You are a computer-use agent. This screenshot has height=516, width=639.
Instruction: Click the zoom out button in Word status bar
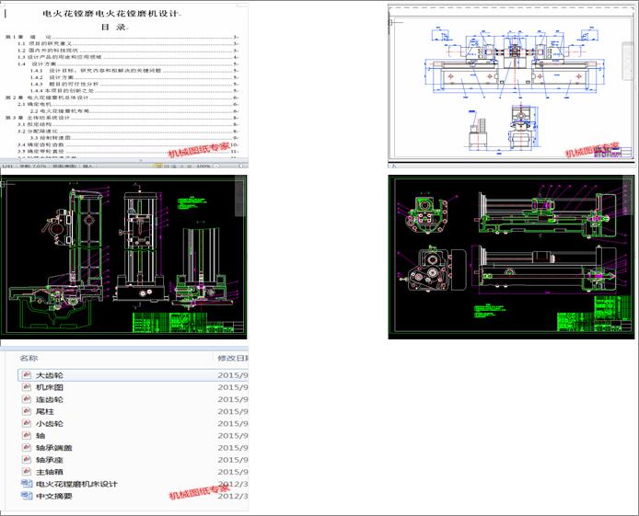[x=216, y=166]
